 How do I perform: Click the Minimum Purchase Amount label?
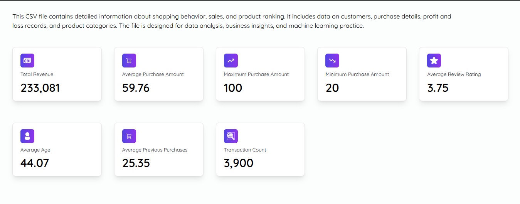[357, 74]
